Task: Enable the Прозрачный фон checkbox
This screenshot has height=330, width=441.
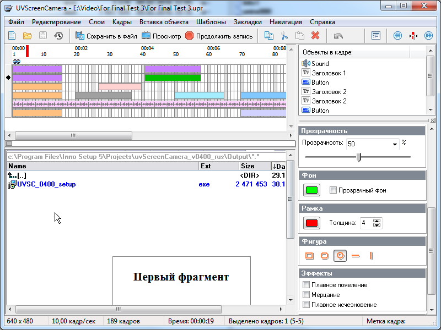Action: 333,190
